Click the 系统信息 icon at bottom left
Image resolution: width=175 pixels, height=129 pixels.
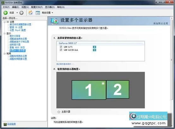[5, 124]
